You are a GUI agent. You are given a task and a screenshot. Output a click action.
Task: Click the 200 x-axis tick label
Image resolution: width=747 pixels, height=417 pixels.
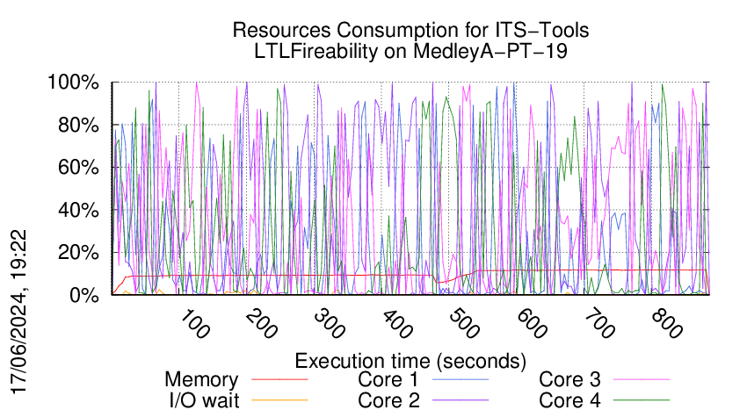(262, 324)
